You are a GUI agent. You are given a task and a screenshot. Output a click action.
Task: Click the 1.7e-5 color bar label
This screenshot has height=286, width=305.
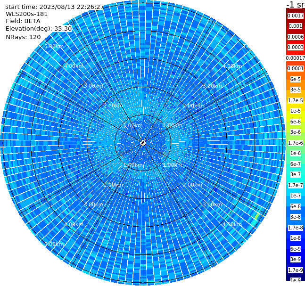point(296,100)
